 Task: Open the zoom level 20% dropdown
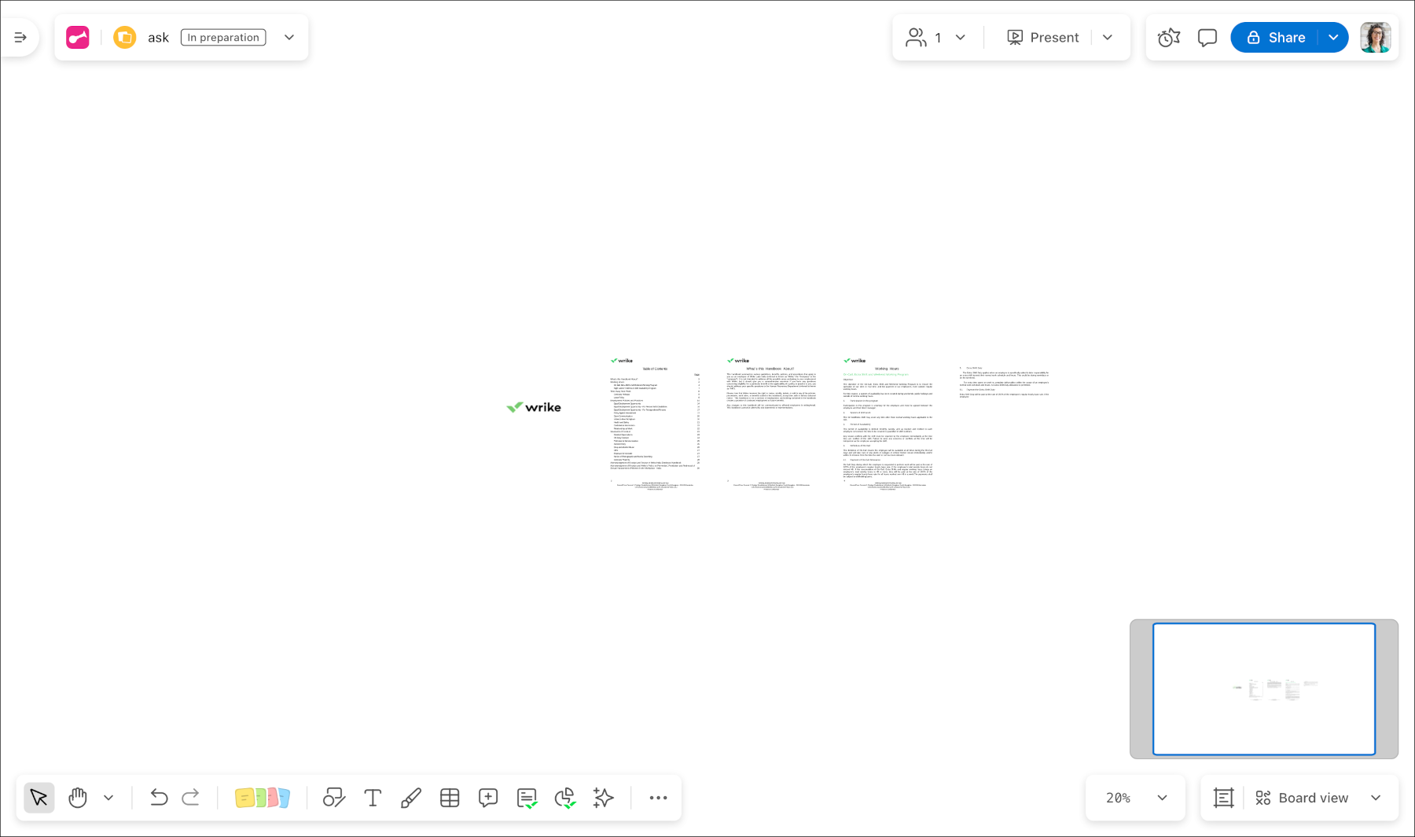[1134, 798]
